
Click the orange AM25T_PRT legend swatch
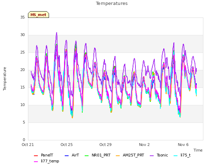pos(118,155)
